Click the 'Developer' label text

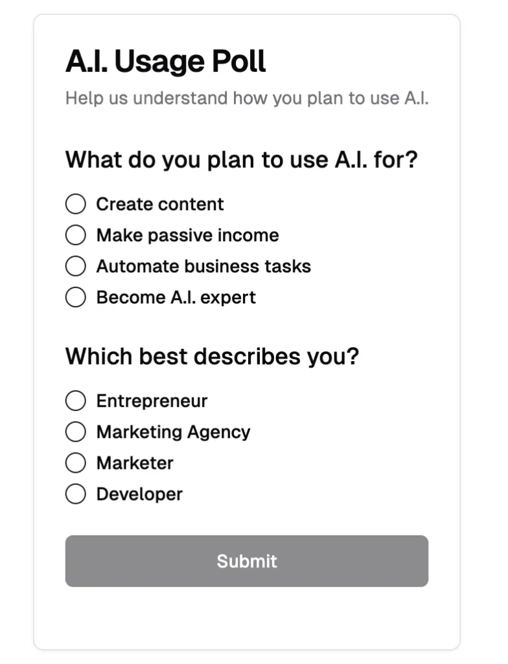(x=139, y=494)
